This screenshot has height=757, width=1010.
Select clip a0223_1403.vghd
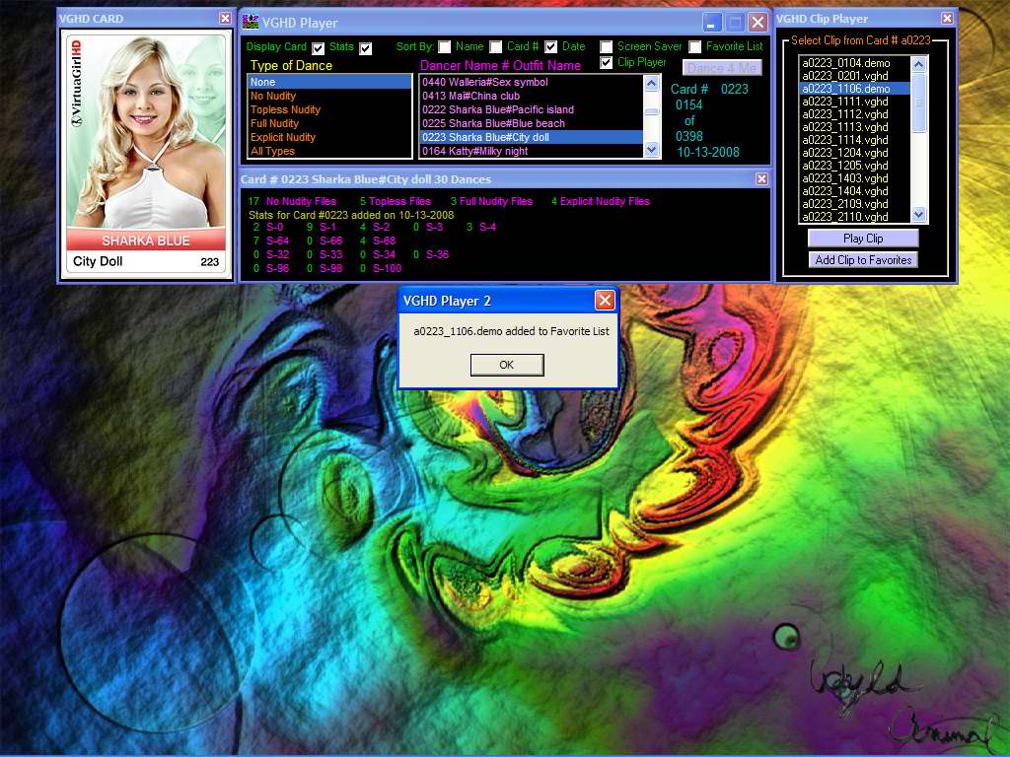point(855,178)
